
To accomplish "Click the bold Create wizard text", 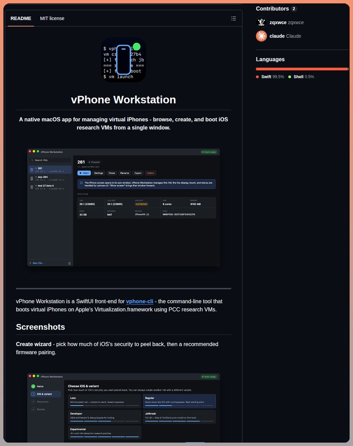I will point(34,344).
